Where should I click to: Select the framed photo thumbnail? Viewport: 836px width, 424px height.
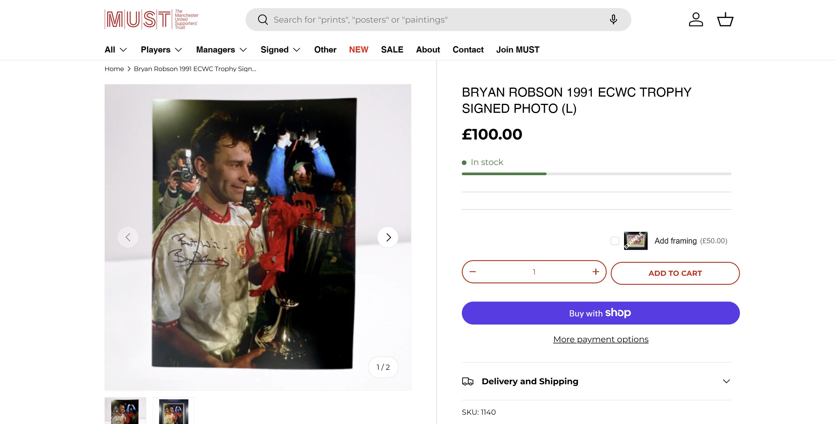(174, 411)
